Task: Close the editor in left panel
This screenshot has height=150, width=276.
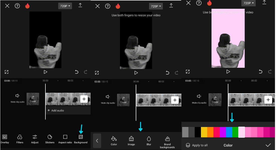Action: [x=7, y=6]
